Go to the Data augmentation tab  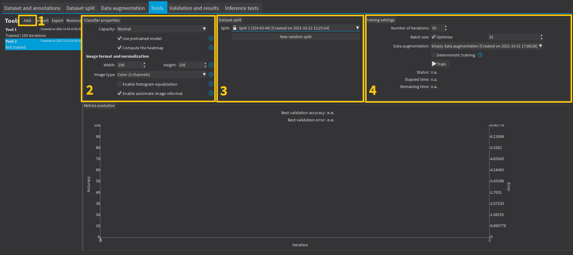123,8
